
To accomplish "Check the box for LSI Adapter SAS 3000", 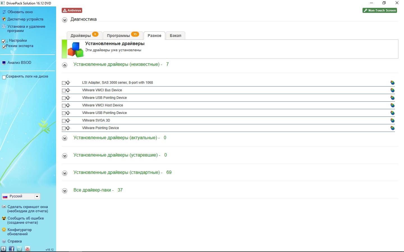I will point(64,83).
